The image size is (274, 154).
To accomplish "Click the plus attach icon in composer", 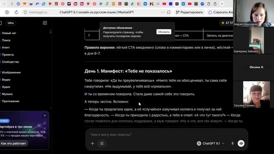I will tap(92, 144).
